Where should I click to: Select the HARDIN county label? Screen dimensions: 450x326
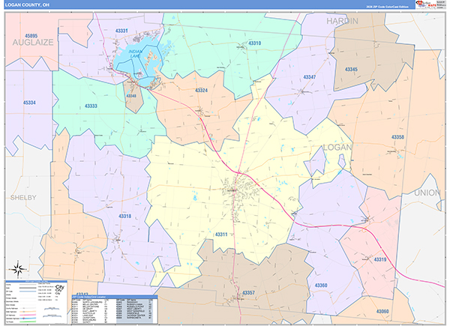342,21
